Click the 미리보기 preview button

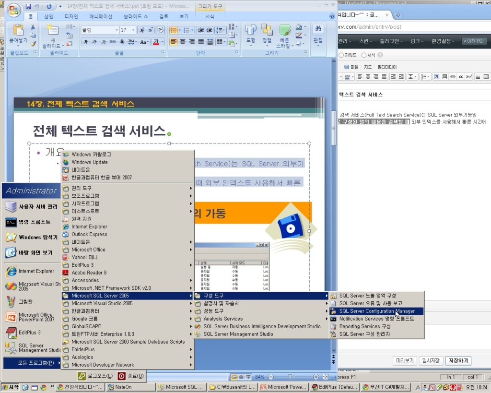point(405,361)
